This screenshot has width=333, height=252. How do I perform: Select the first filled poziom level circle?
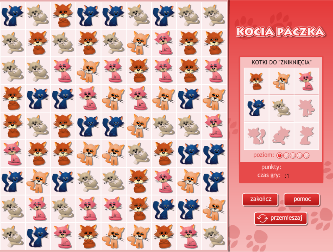[279, 156]
